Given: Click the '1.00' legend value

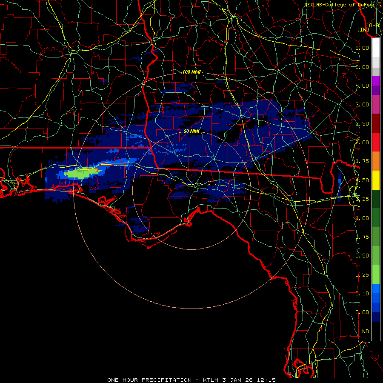Looking at the screenshot, I should 362,218.
